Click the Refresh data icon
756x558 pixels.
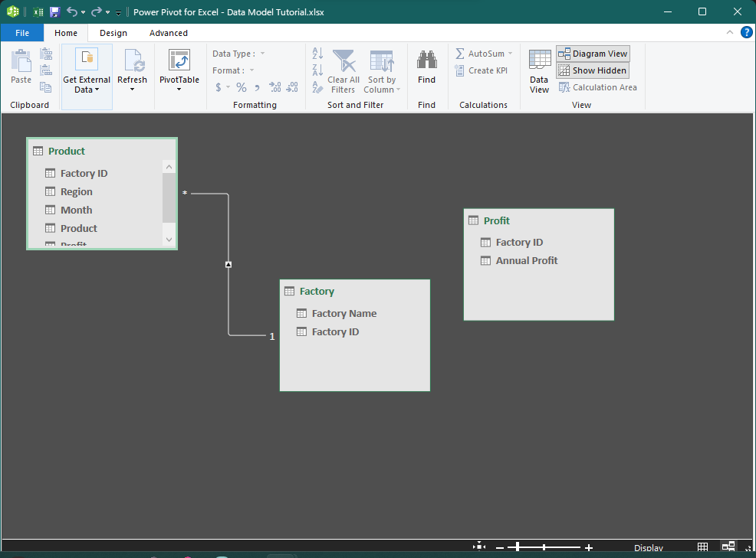(x=133, y=63)
